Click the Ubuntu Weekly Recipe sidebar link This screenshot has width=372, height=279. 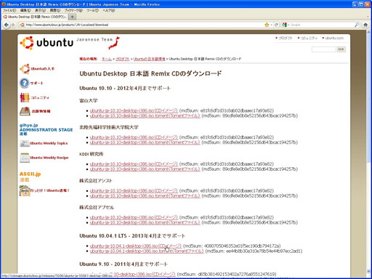[x=49, y=158]
